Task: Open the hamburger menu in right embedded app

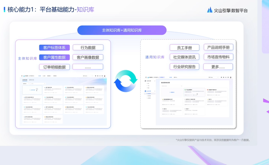Action: [146, 77]
